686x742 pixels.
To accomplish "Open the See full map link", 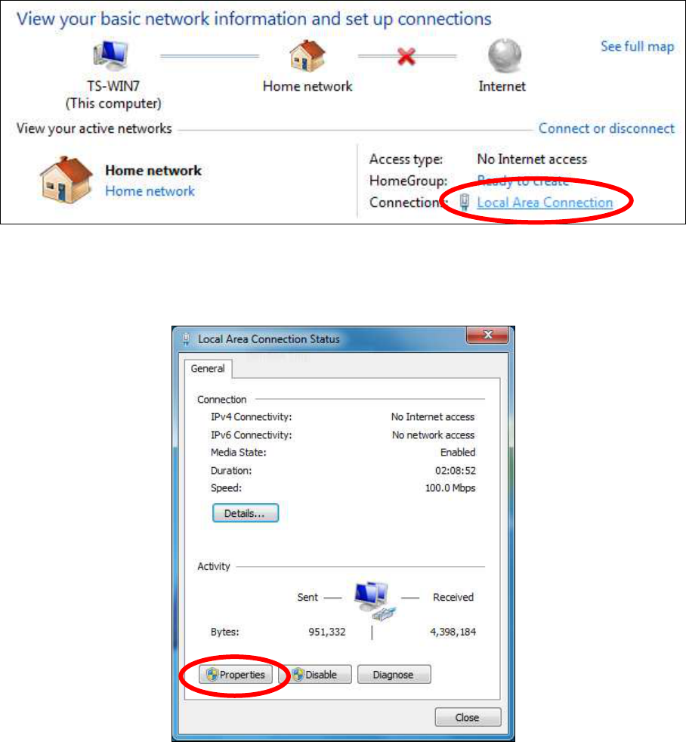I will [x=638, y=46].
